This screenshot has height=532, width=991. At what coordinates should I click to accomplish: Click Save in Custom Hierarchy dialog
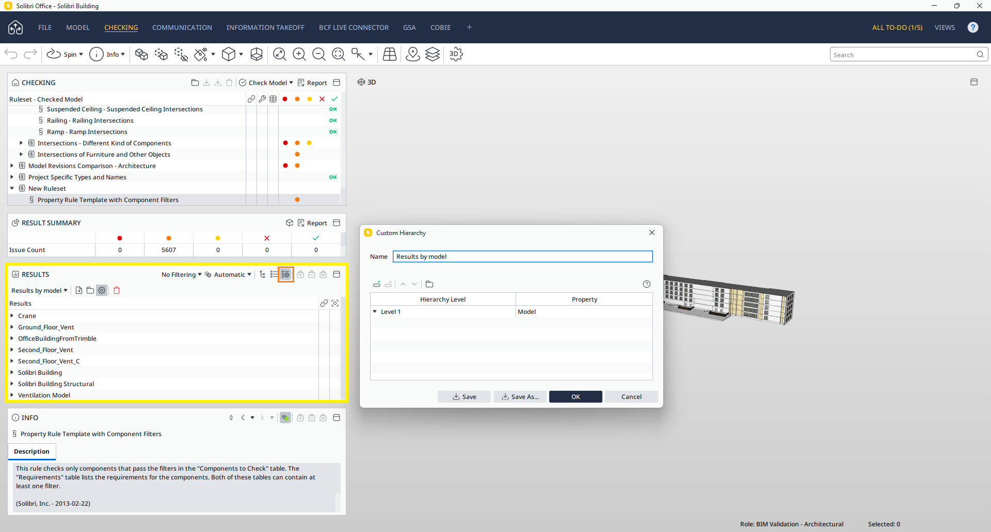tap(465, 396)
